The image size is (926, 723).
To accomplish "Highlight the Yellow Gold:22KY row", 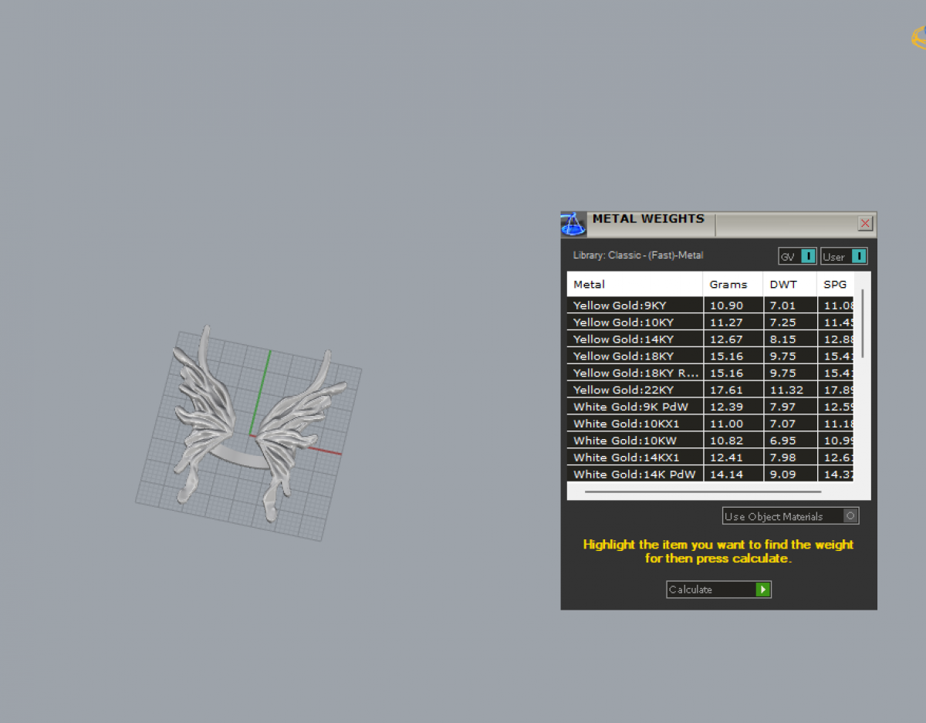I will tap(634, 390).
